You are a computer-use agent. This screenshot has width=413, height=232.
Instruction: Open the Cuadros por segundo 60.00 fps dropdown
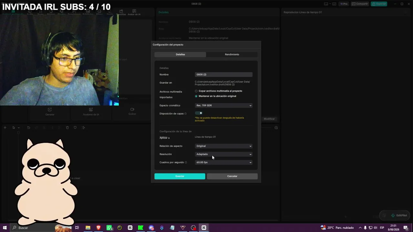pyautogui.click(x=224, y=162)
